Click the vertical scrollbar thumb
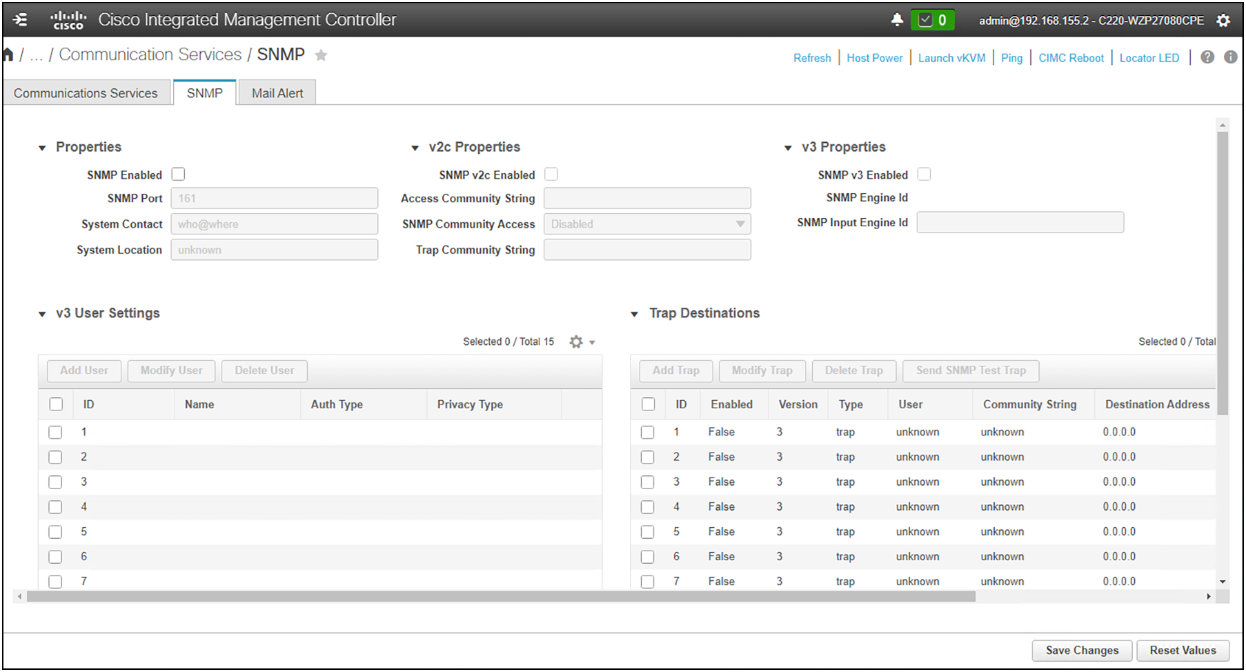1246x672 pixels. click(1223, 273)
